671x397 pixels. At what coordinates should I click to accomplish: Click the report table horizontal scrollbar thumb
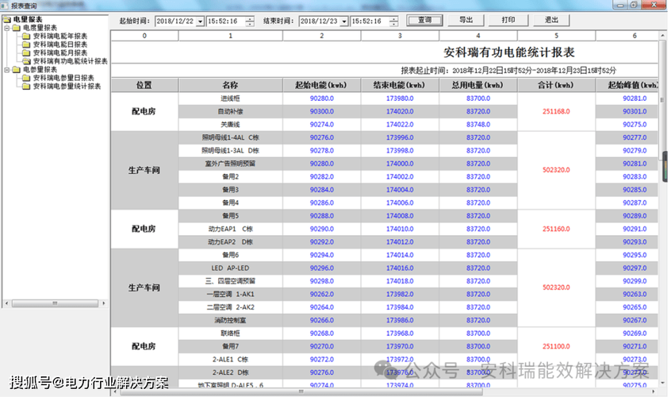301,391
